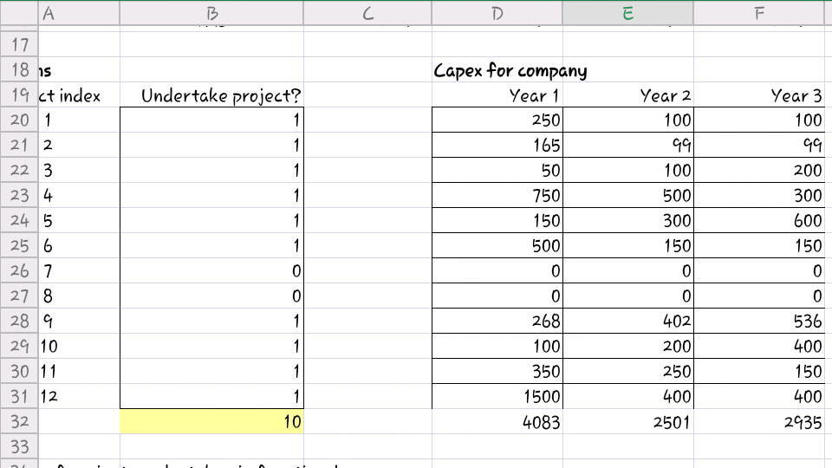Select Year 3 cell with value 536
Viewport: 832px width, 468px height.
pyautogui.click(x=759, y=321)
